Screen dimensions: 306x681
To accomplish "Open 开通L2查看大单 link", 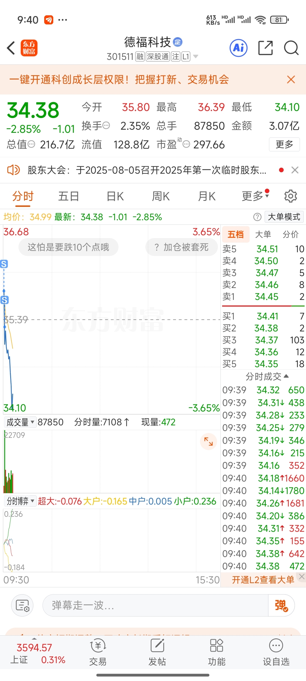I will (x=263, y=579).
